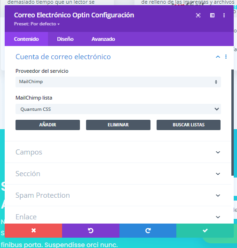Open options dots beside Cuenta de correo electrónico
Image resolution: width=237 pixels, height=248 pixels.
(x=226, y=57)
